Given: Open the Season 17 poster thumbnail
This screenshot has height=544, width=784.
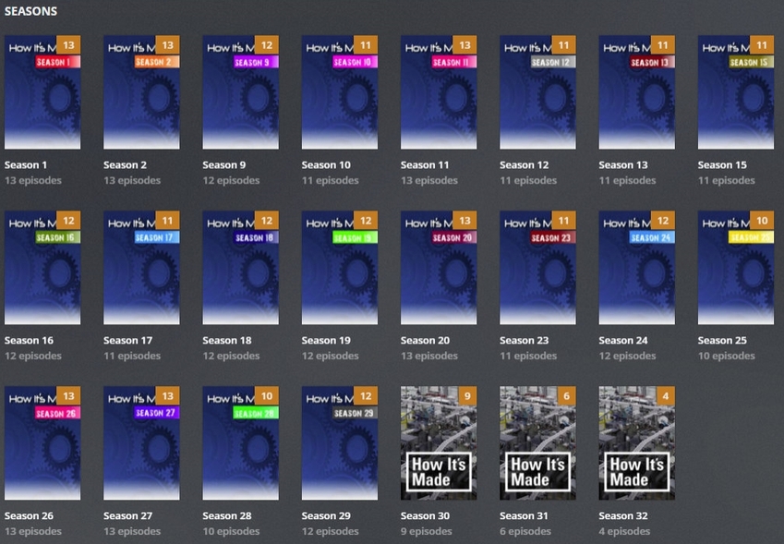Looking at the screenshot, I should [141, 268].
